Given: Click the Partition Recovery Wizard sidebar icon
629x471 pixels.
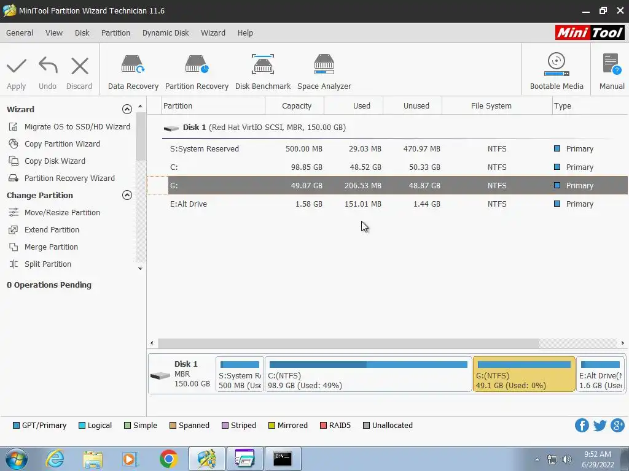Looking at the screenshot, I should pyautogui.click(x=14, y=178).
